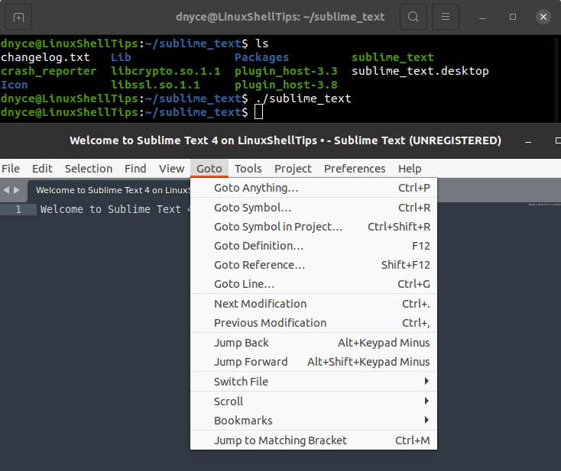Click the green sublime_text executable name
This screenshot has height=471, width=561.
point(393,57)
